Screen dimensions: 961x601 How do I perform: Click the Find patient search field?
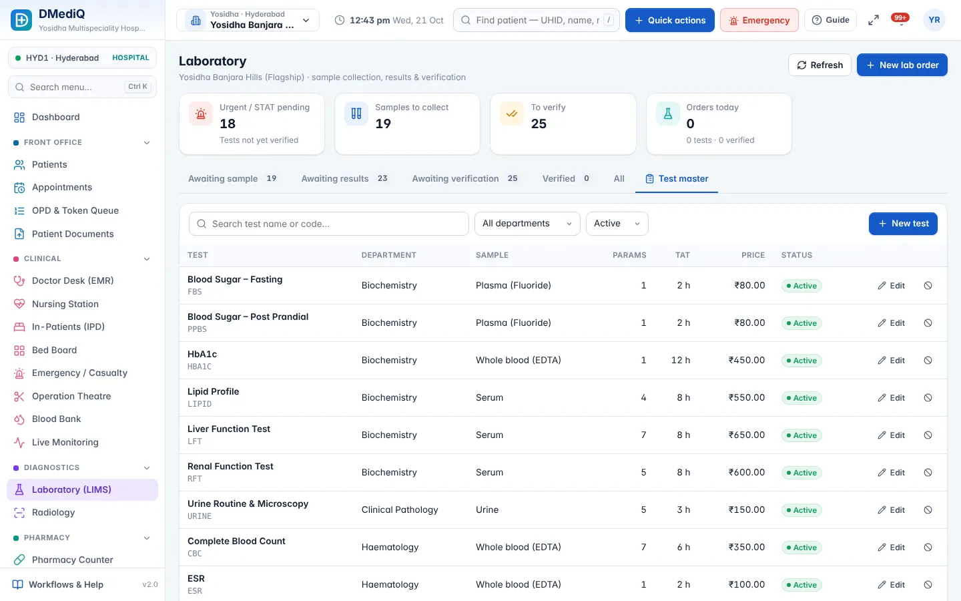click(537, 20)
